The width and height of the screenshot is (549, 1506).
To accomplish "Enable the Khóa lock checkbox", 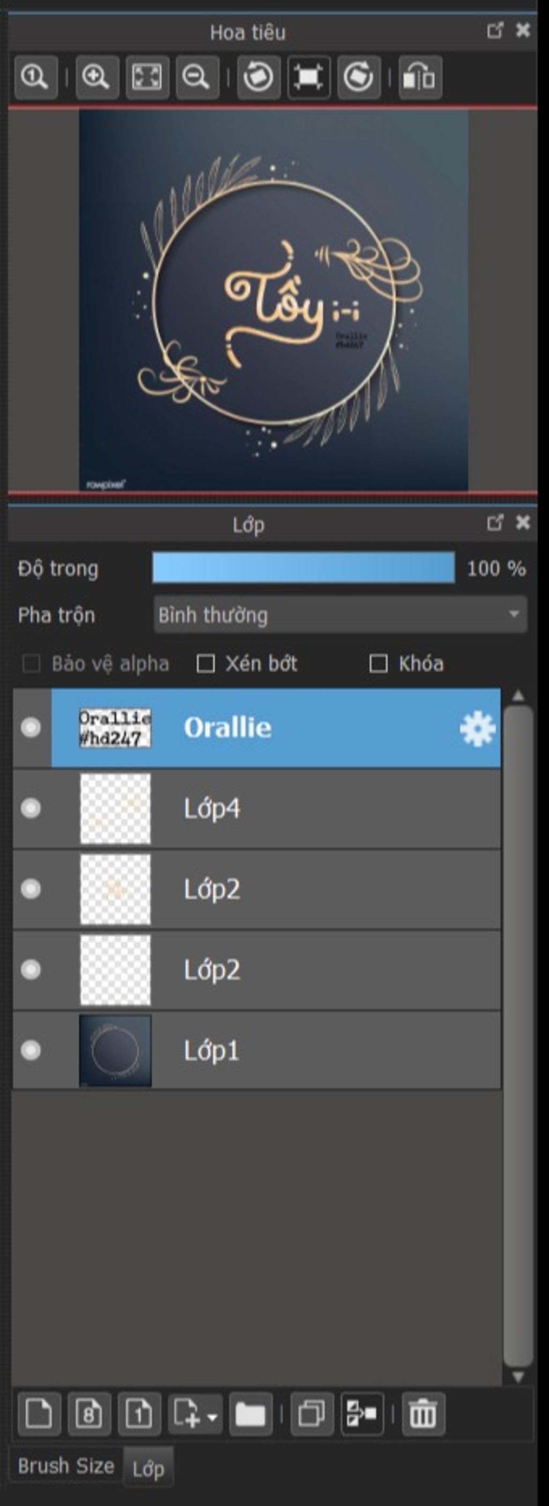I will [x=379, y=663].
